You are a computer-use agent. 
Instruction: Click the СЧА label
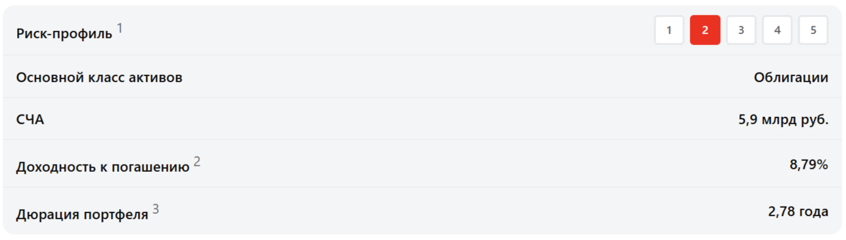pyautogui.click(x=30, y=120)
